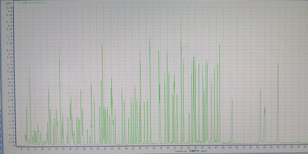Screen dimensions: 308x154
Task: Click the 30 tick on the time axis
Action: (168, 148)
